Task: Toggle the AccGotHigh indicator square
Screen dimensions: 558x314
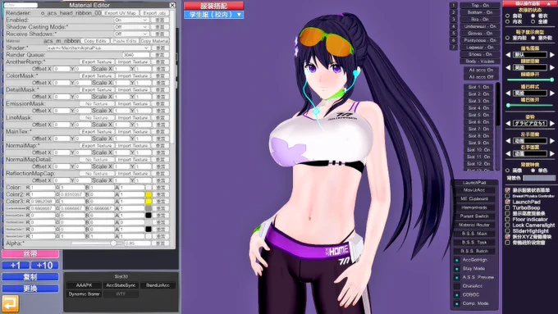Action: 457,261
